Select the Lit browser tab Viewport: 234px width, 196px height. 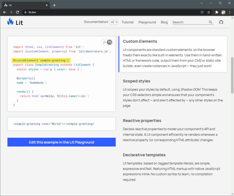coord(26,5)
